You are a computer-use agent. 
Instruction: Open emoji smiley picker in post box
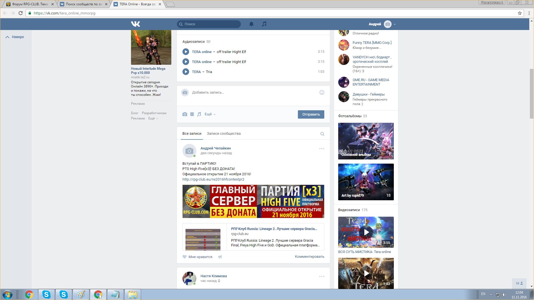tap(322, 92)
